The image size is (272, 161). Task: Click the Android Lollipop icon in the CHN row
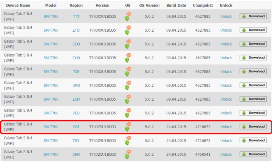[x=128, y=155]
